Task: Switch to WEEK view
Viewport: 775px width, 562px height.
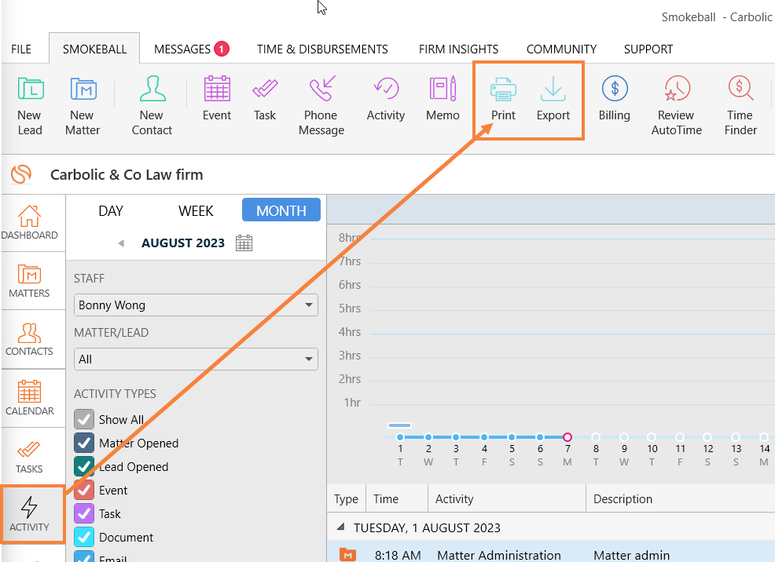Action: [196, 210]
